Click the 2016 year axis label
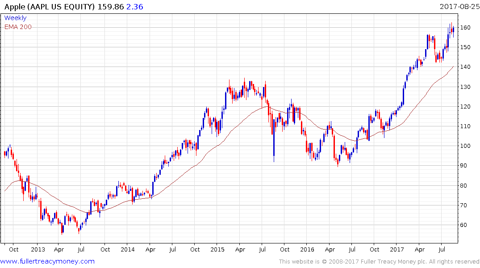 (307, 249)
